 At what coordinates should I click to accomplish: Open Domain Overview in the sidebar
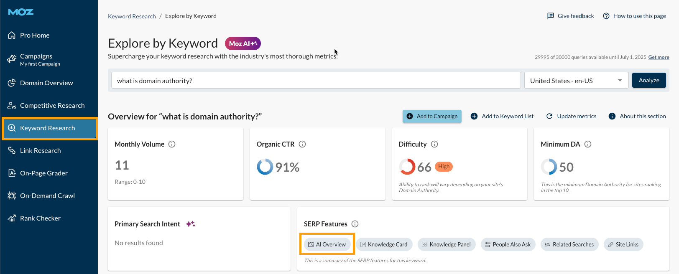click(x=46, y=83)
